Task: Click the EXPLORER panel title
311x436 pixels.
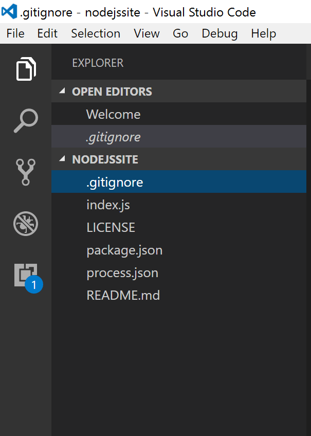Action: point(98,63)
